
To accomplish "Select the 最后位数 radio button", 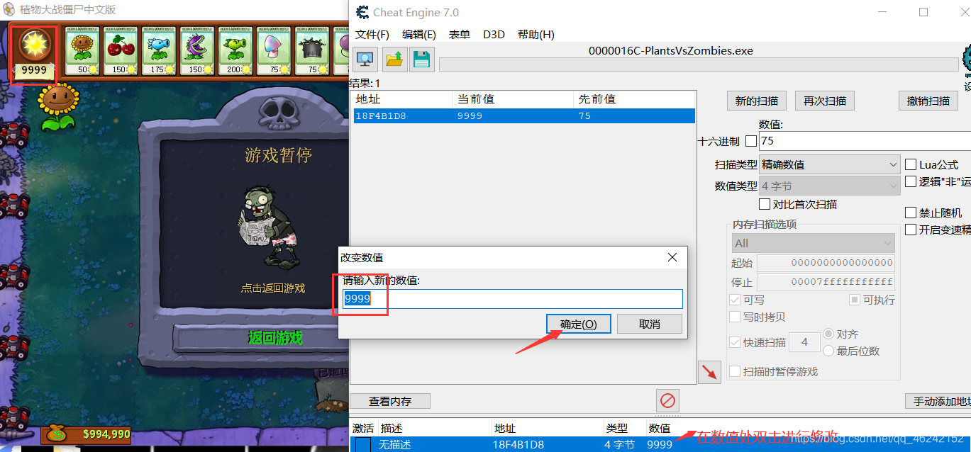I will (828, 351).
